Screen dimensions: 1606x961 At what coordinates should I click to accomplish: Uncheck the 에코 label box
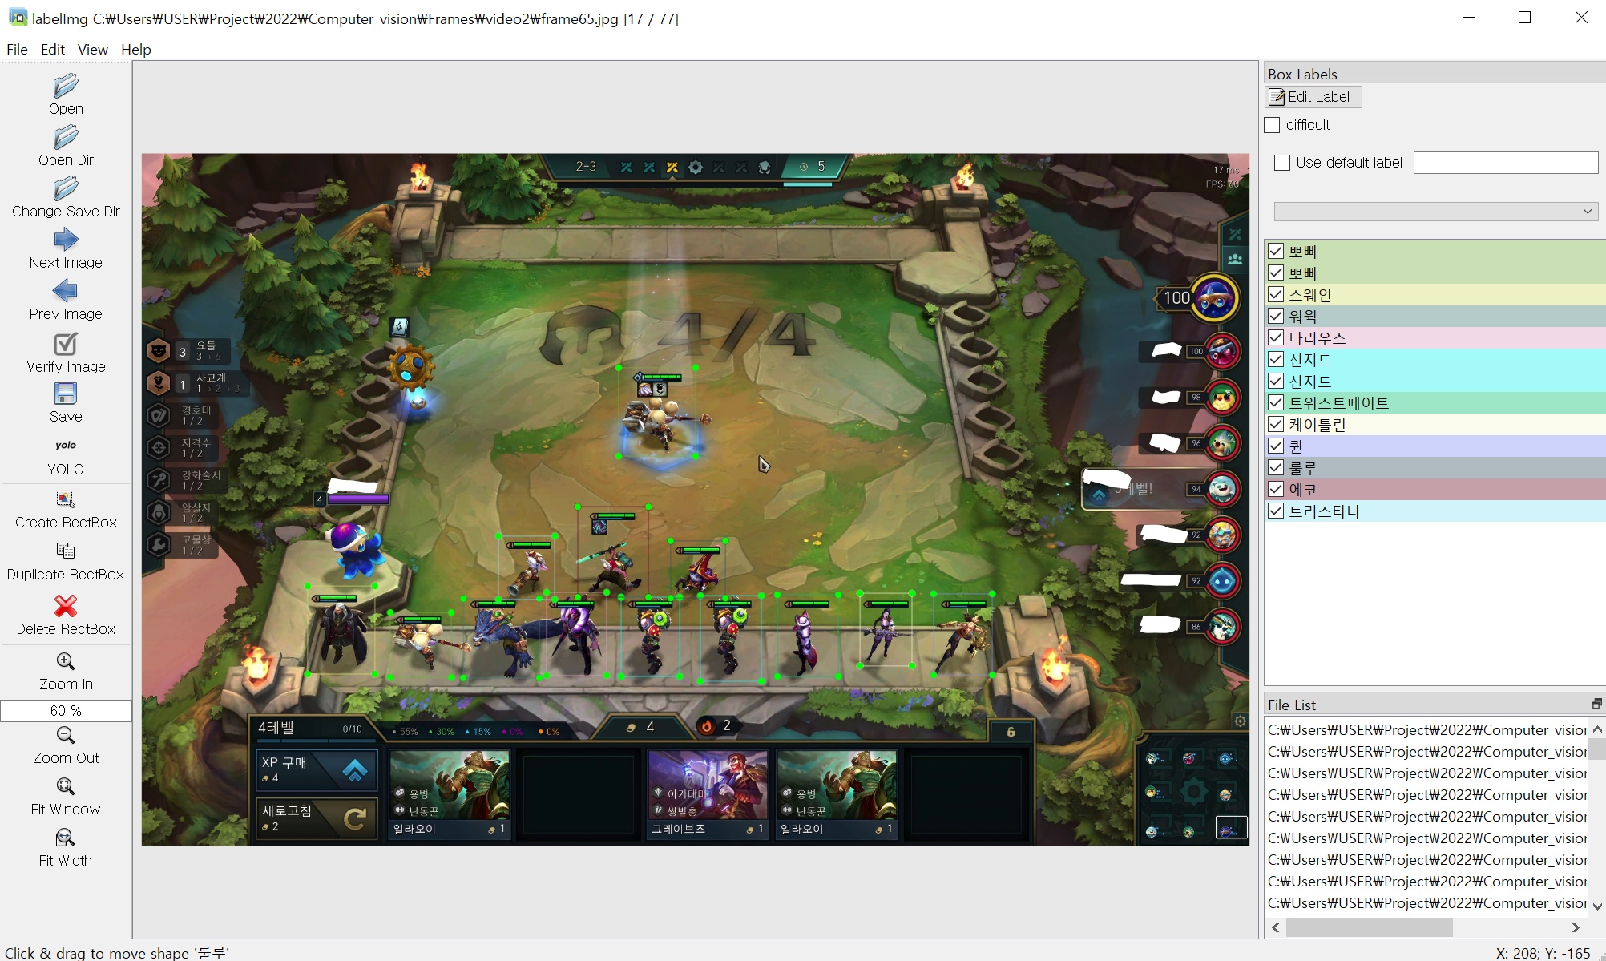click(x=1276, y=489)
